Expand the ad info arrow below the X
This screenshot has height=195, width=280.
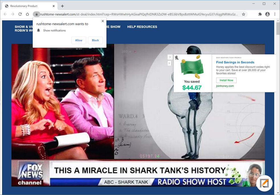point(170,63)
